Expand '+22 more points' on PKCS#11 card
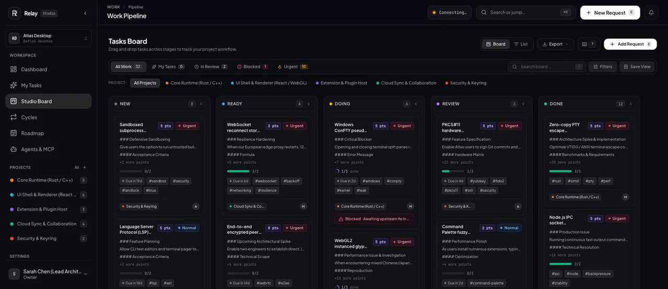 coord(459,162)
